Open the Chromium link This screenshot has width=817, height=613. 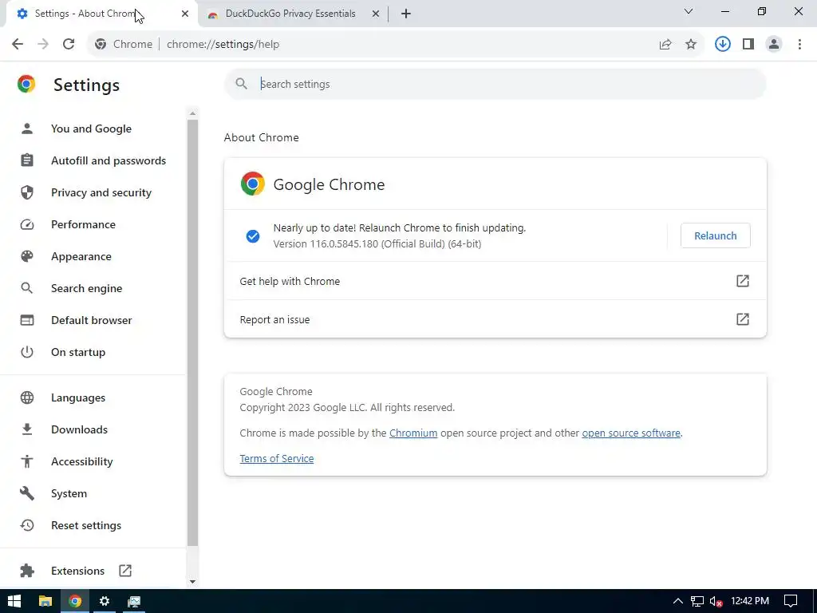point(413,433)
